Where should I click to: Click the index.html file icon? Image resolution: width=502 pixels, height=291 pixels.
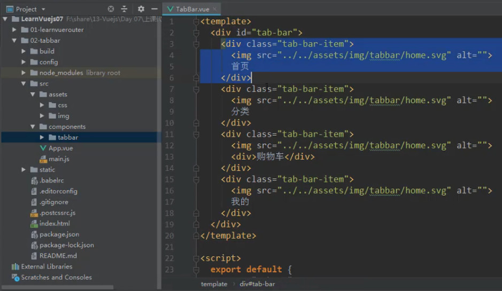click(x=34, y=224)
